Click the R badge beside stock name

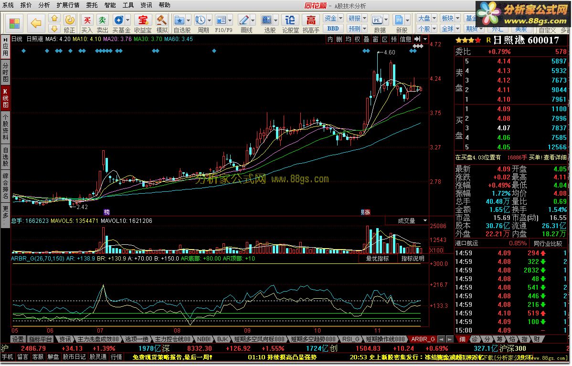coord(488,40)
